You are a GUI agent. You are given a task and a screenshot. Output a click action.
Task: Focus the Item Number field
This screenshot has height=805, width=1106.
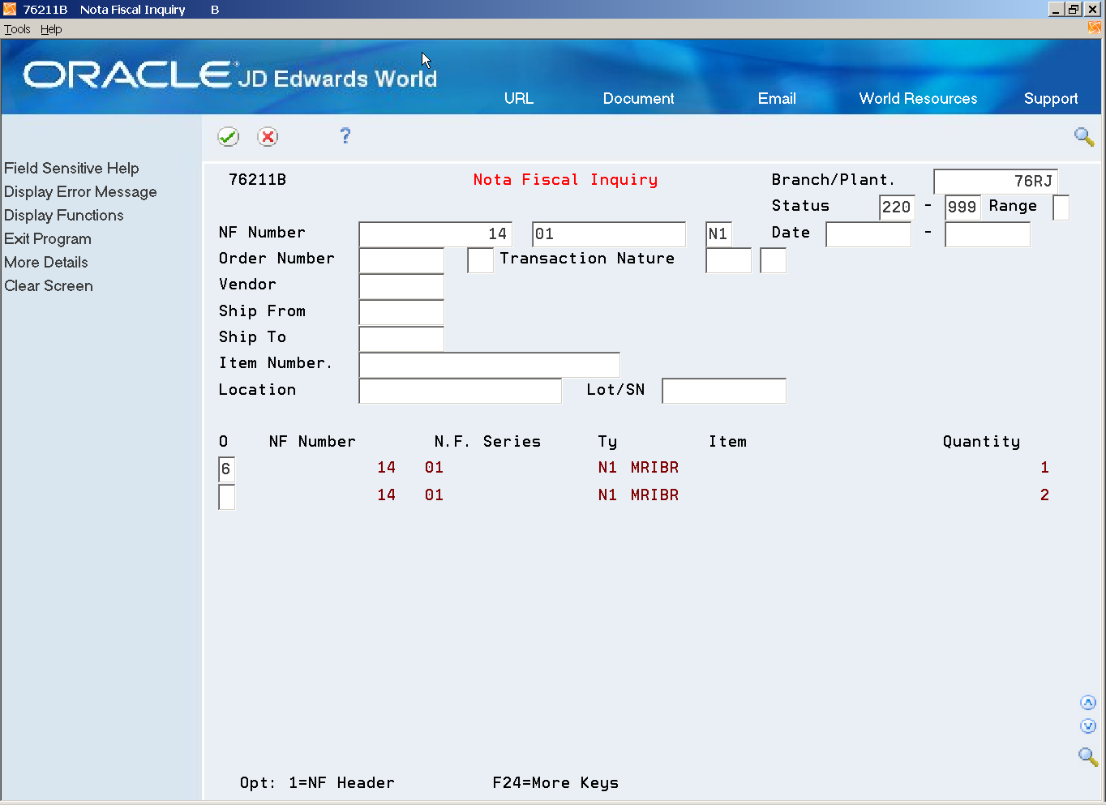tap(490, 365)
